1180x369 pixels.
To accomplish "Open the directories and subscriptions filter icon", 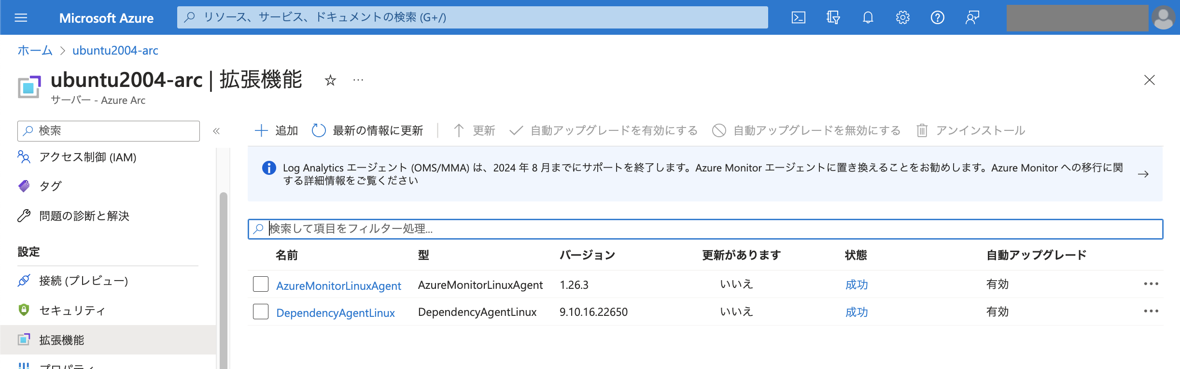I will [x=833, y=18].
